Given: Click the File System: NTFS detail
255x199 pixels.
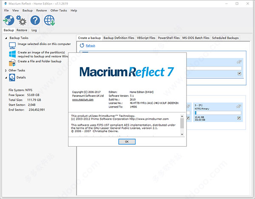Looking at the screenshot, I should click(20, 90).
